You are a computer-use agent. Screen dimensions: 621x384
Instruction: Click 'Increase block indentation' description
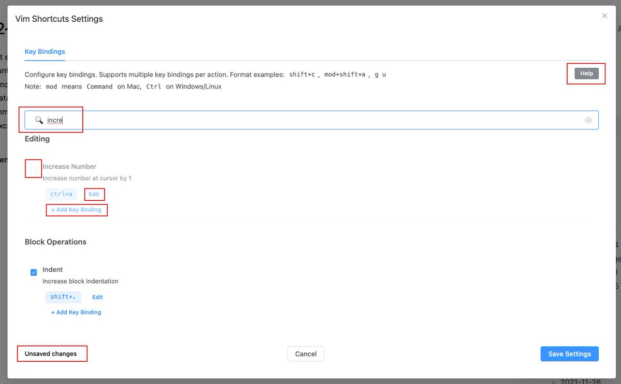click(x=80, y=281)
